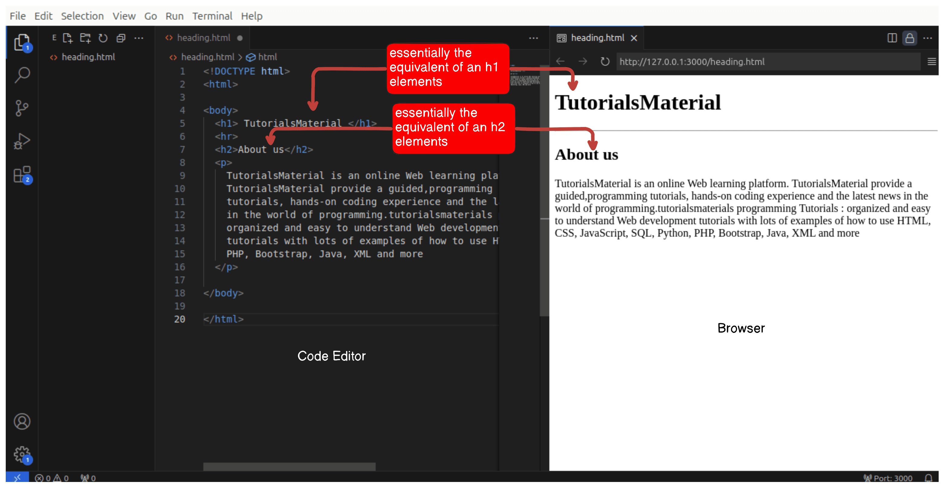Viewport: 945px width, 488px height.
Task: Open editor more actions ellipsis
Action: 533,38
